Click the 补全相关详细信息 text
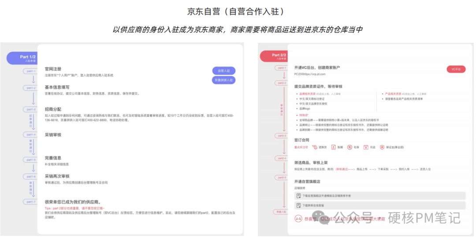Image resolution: width=476 pixels, height=237 pixels. [57, 164]
